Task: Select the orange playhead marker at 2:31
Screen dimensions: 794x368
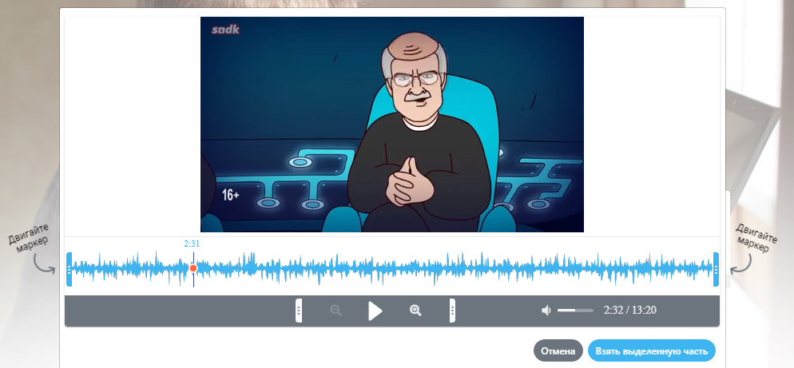Action: (193, 268)
